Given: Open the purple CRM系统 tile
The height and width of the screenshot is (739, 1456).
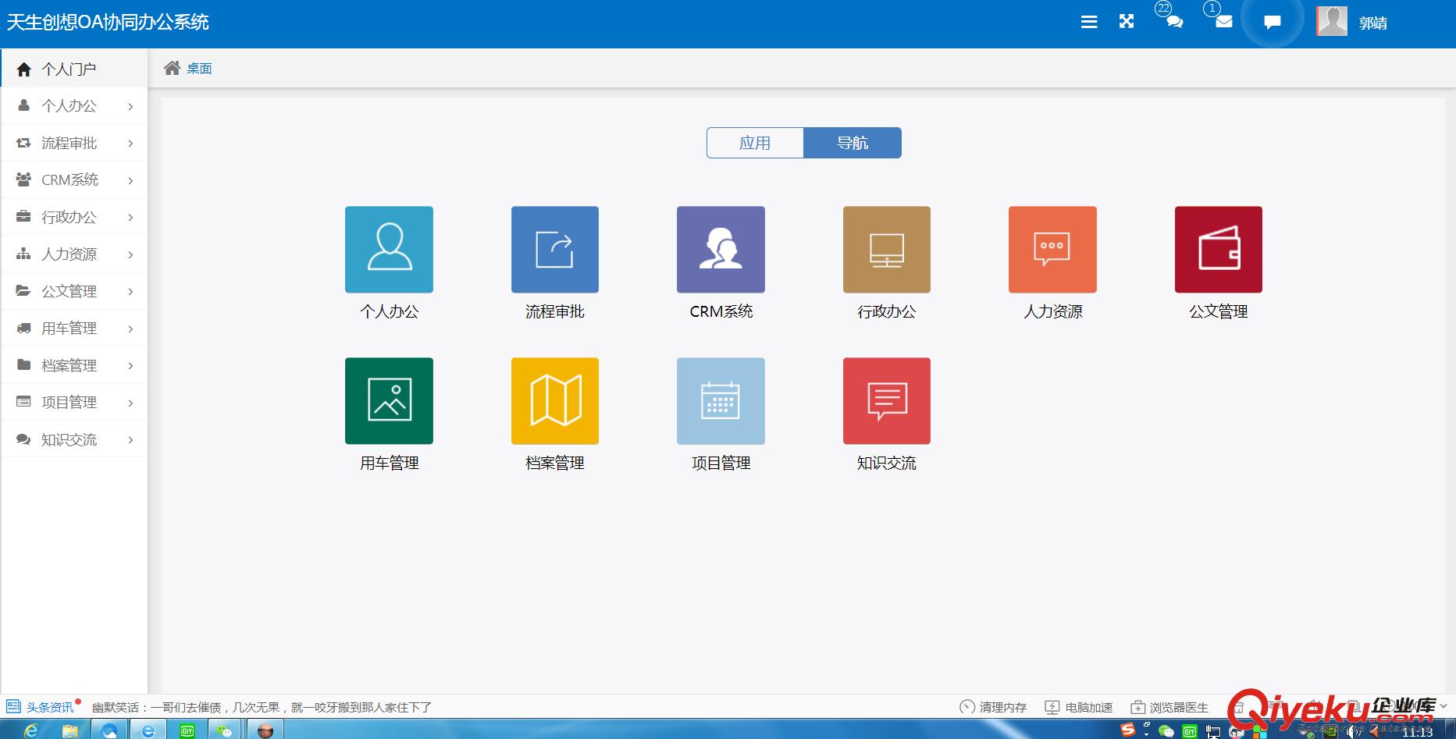Looking at the screenshot, I should pyautogui.click(x=721, y=250).
